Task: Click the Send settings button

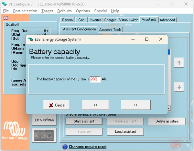Action: click(x=44, y=120)
